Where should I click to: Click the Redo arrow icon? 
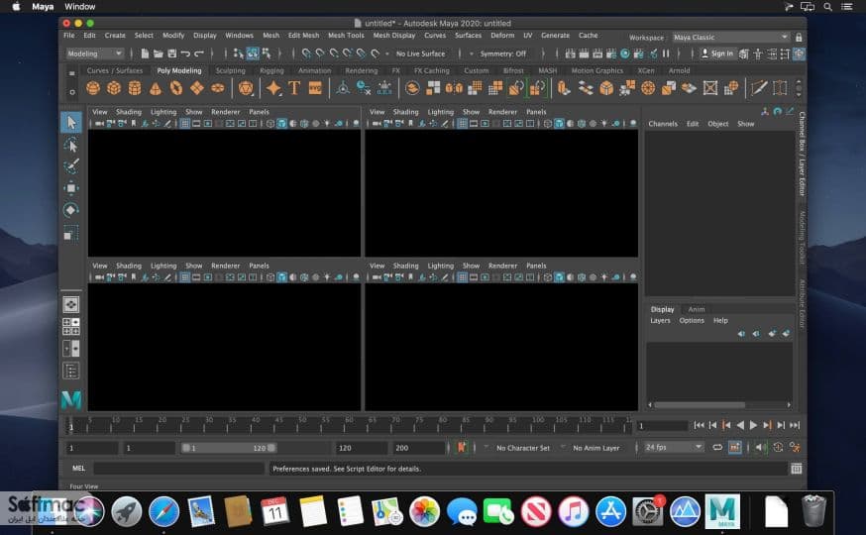(x=199, y=53)
